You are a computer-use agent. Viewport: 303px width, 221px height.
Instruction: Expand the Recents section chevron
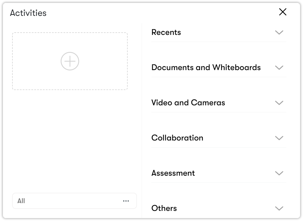[x=279, y=32]
